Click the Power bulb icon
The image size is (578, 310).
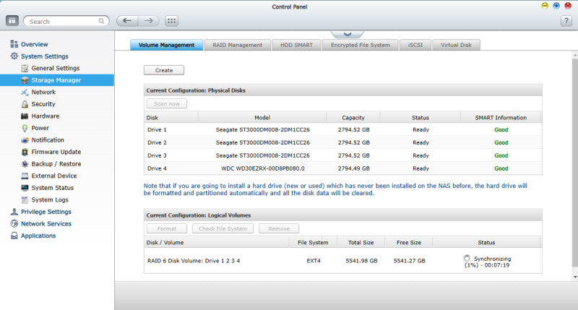pyautogui.click(x=25, y=128)
